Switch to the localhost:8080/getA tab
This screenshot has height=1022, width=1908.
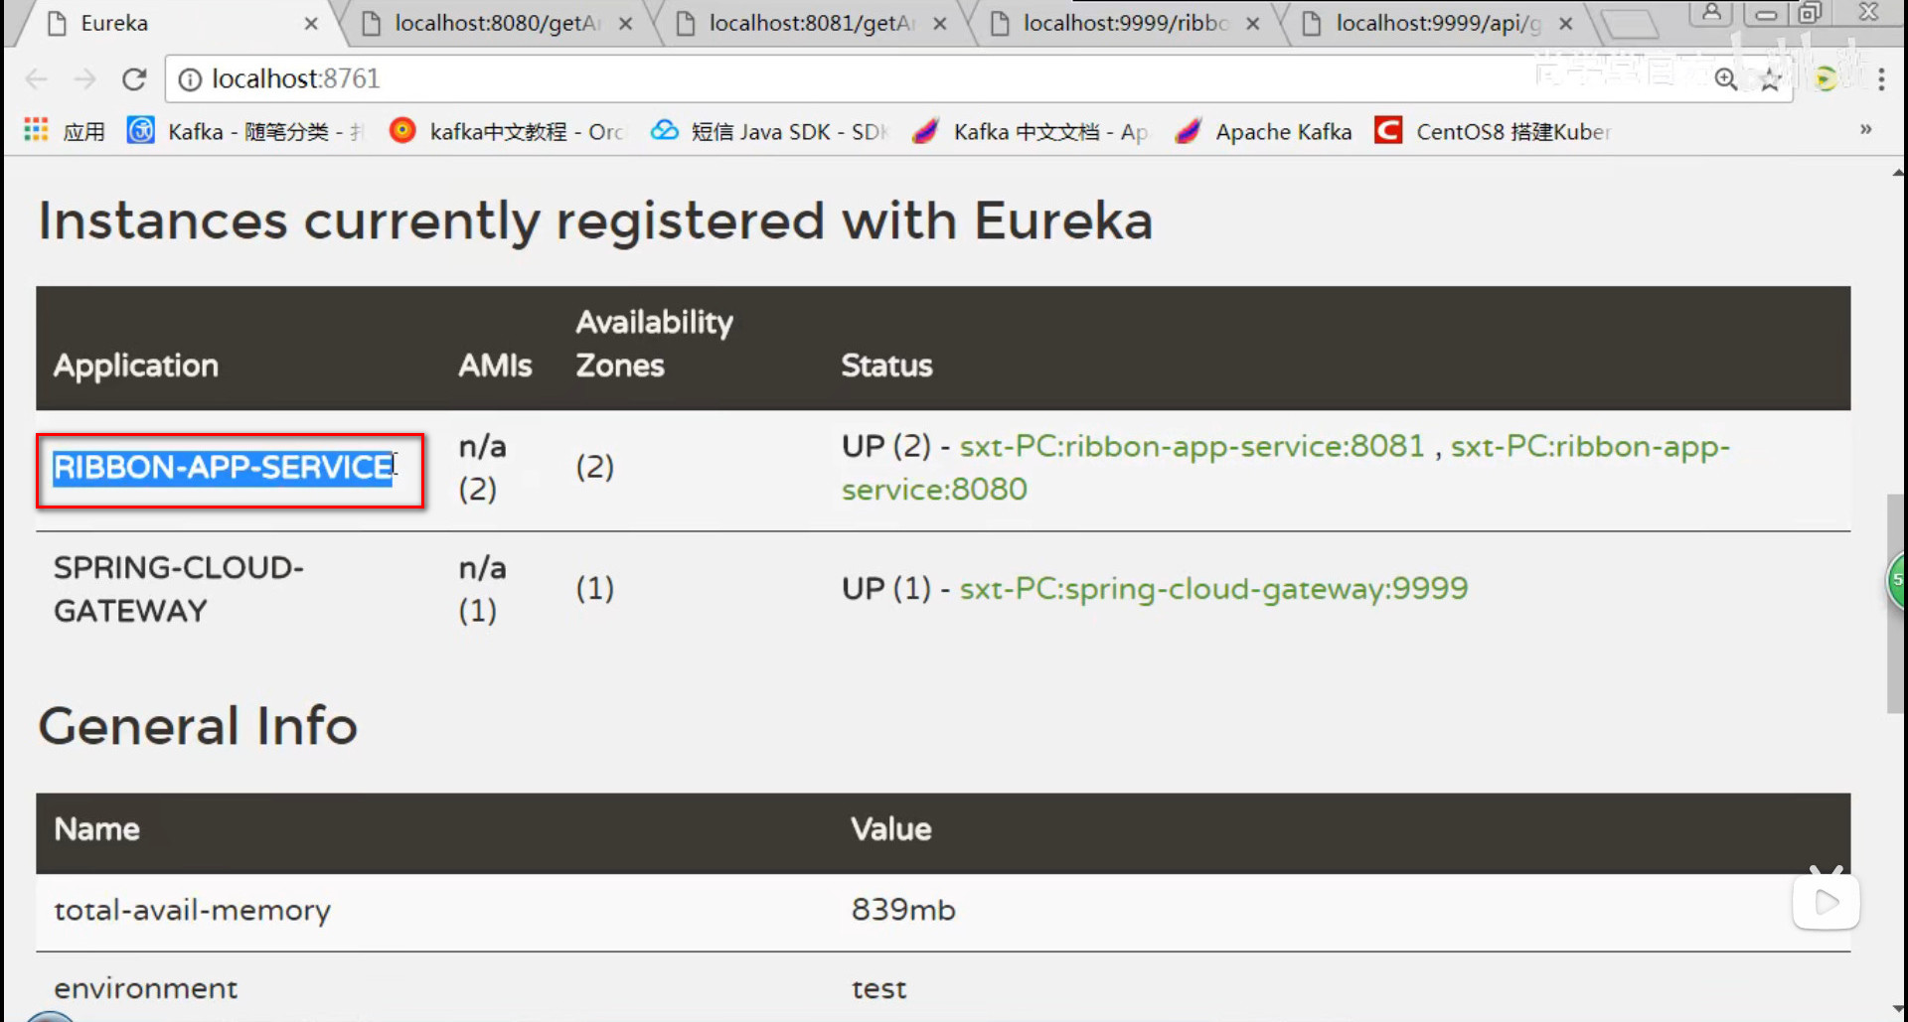click(x=497, y=24)
